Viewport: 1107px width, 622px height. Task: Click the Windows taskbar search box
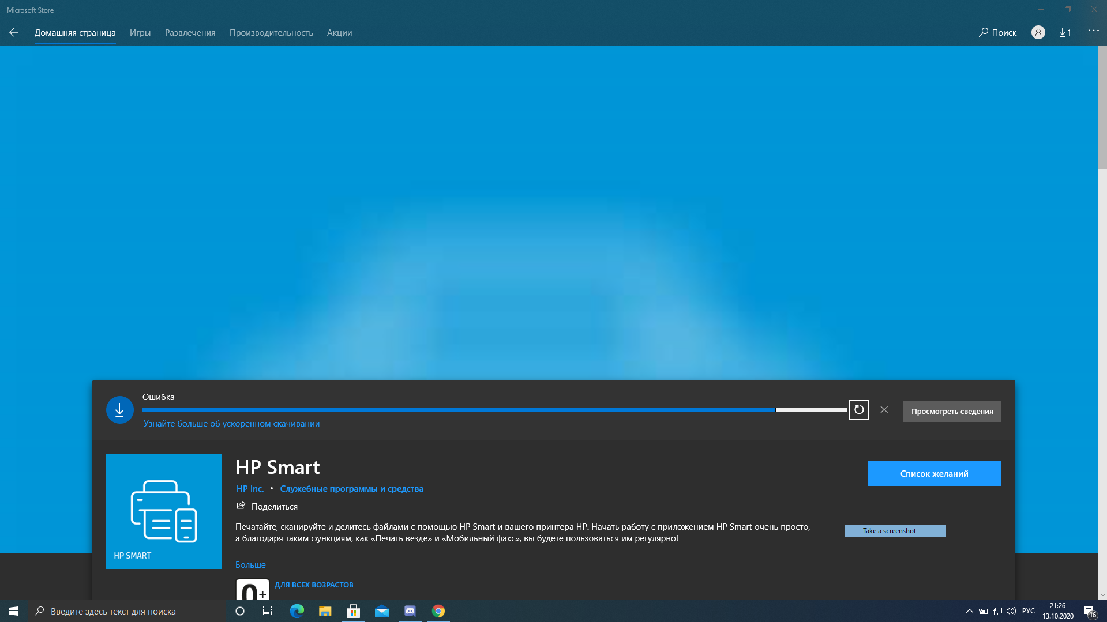pos(127,611)
